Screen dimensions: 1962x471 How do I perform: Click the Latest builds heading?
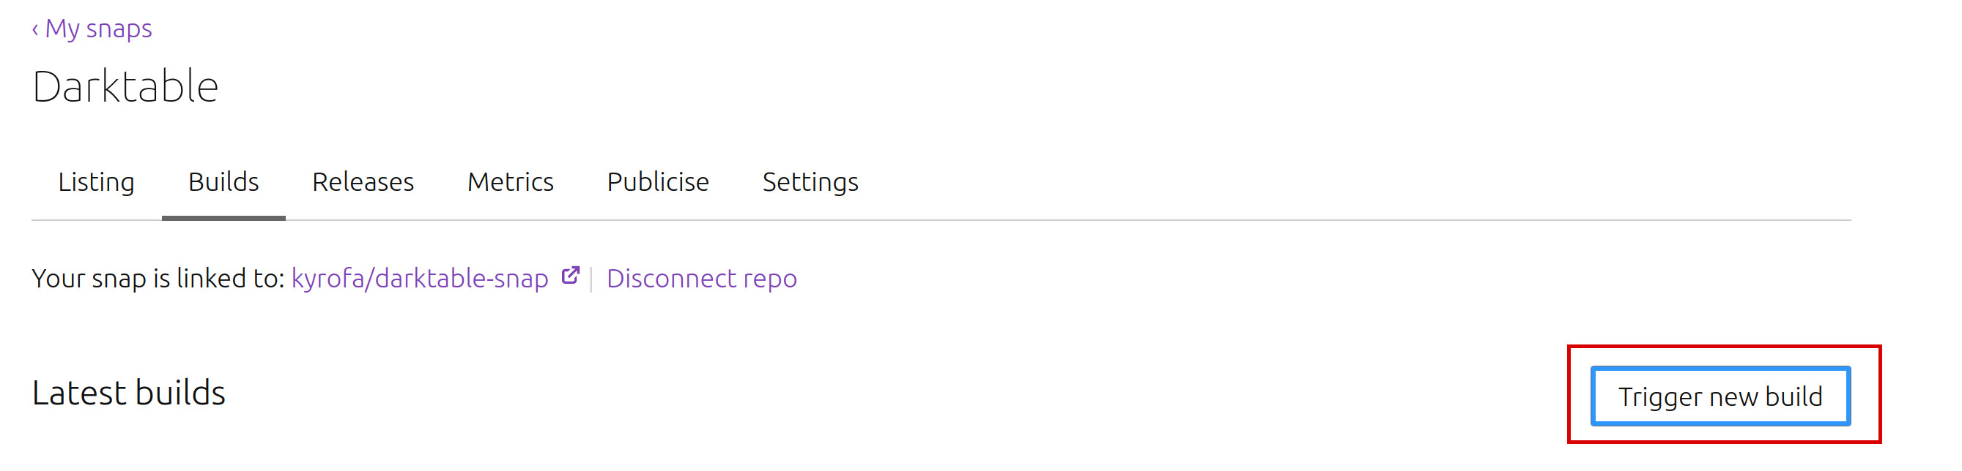pyautogui.click(x=129, y=393)
